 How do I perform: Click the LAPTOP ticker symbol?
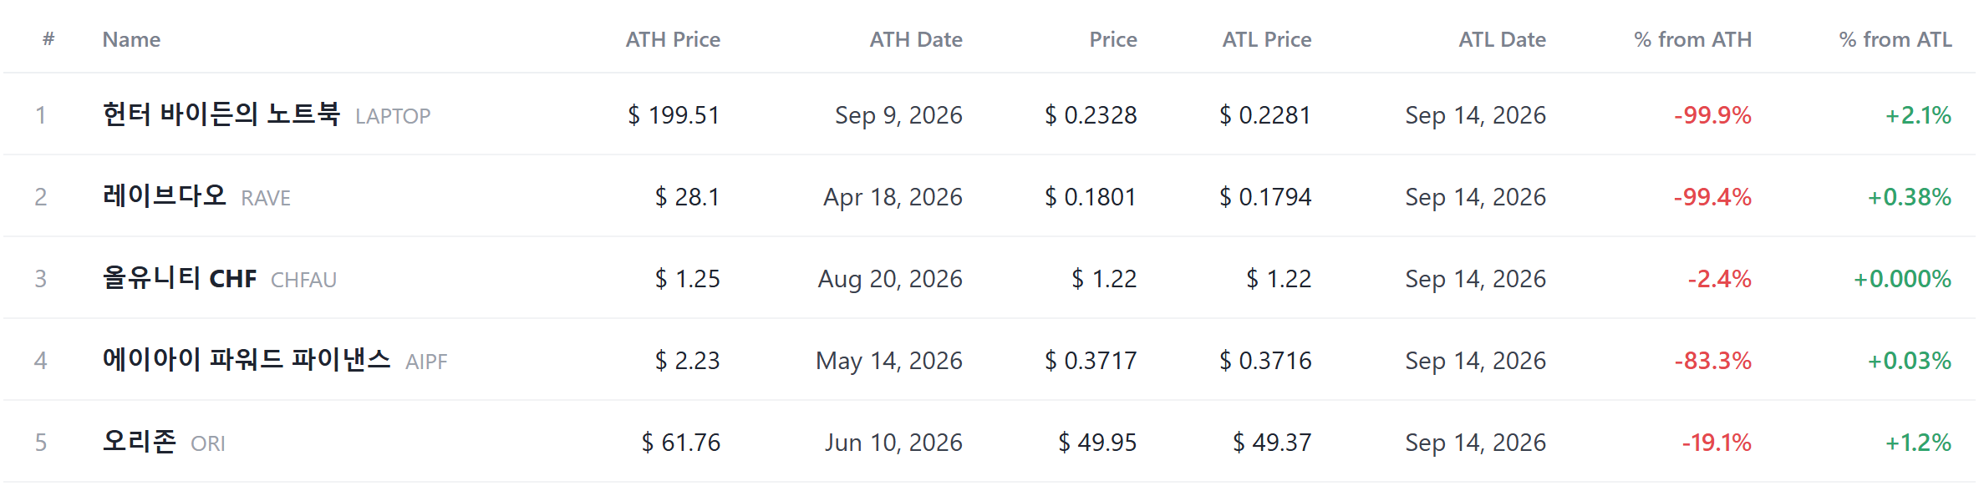[393, 116]
